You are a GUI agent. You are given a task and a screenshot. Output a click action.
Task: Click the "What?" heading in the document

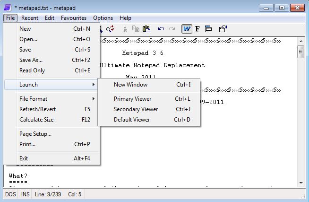click(x=18, y=176)
